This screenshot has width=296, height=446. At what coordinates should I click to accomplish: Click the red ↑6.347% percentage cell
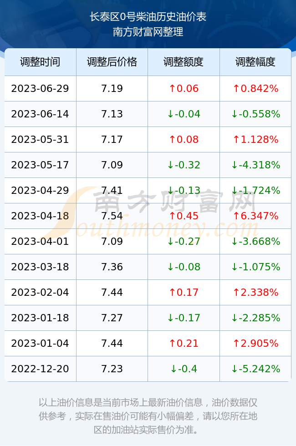(x=255, y=216)
